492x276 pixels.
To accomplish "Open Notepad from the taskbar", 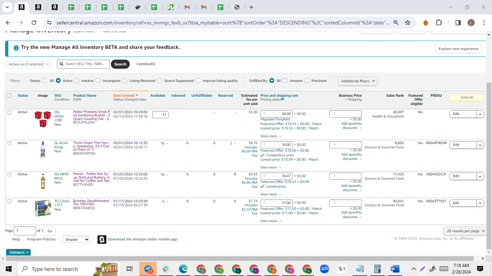I will click(x=360, y=269).
